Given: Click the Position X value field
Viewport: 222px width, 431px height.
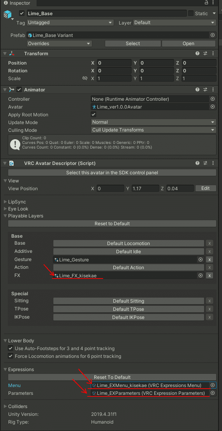Looking at the screenshot, I should click(114, 63).
